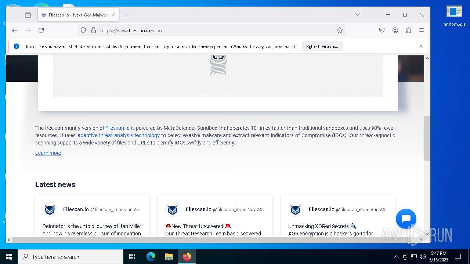Dismiss the Firefox refresh notification bar

pos(421,46)
